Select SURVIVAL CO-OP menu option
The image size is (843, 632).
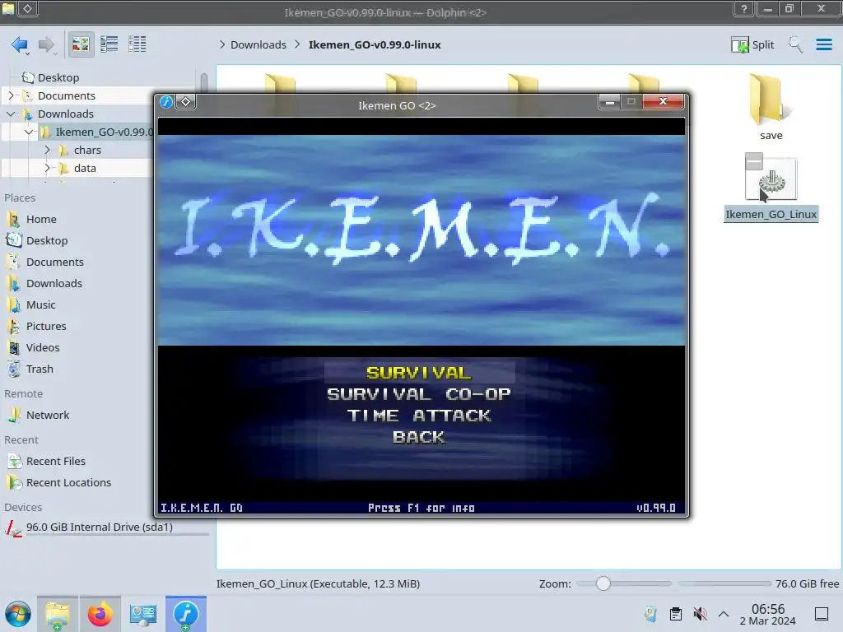coord(419,394)
